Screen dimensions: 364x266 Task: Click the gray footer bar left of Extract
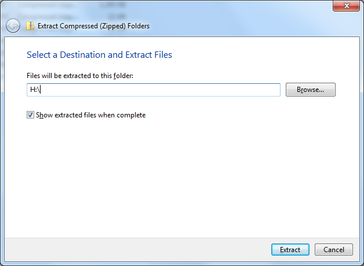(x=133, y=250)
